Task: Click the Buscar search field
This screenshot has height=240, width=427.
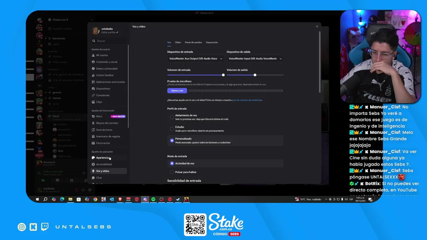Action: click(x=109, y=41)
